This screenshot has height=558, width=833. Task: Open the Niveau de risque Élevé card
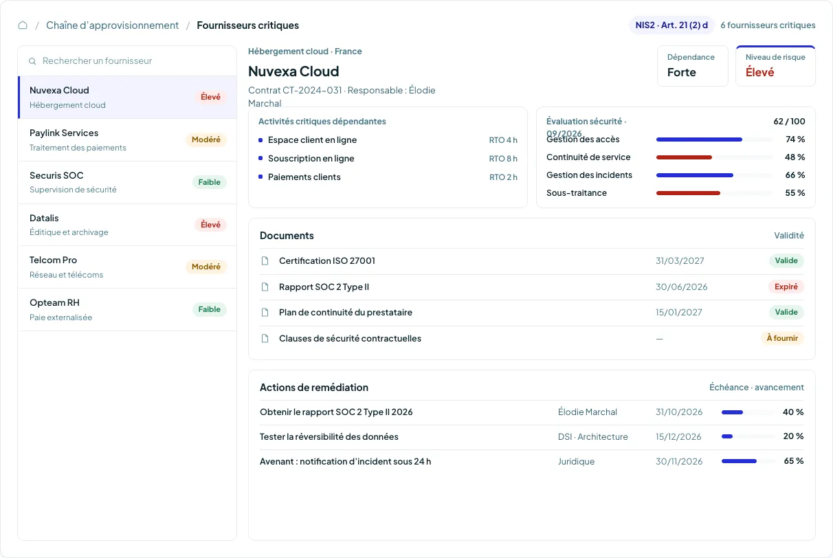775,66
